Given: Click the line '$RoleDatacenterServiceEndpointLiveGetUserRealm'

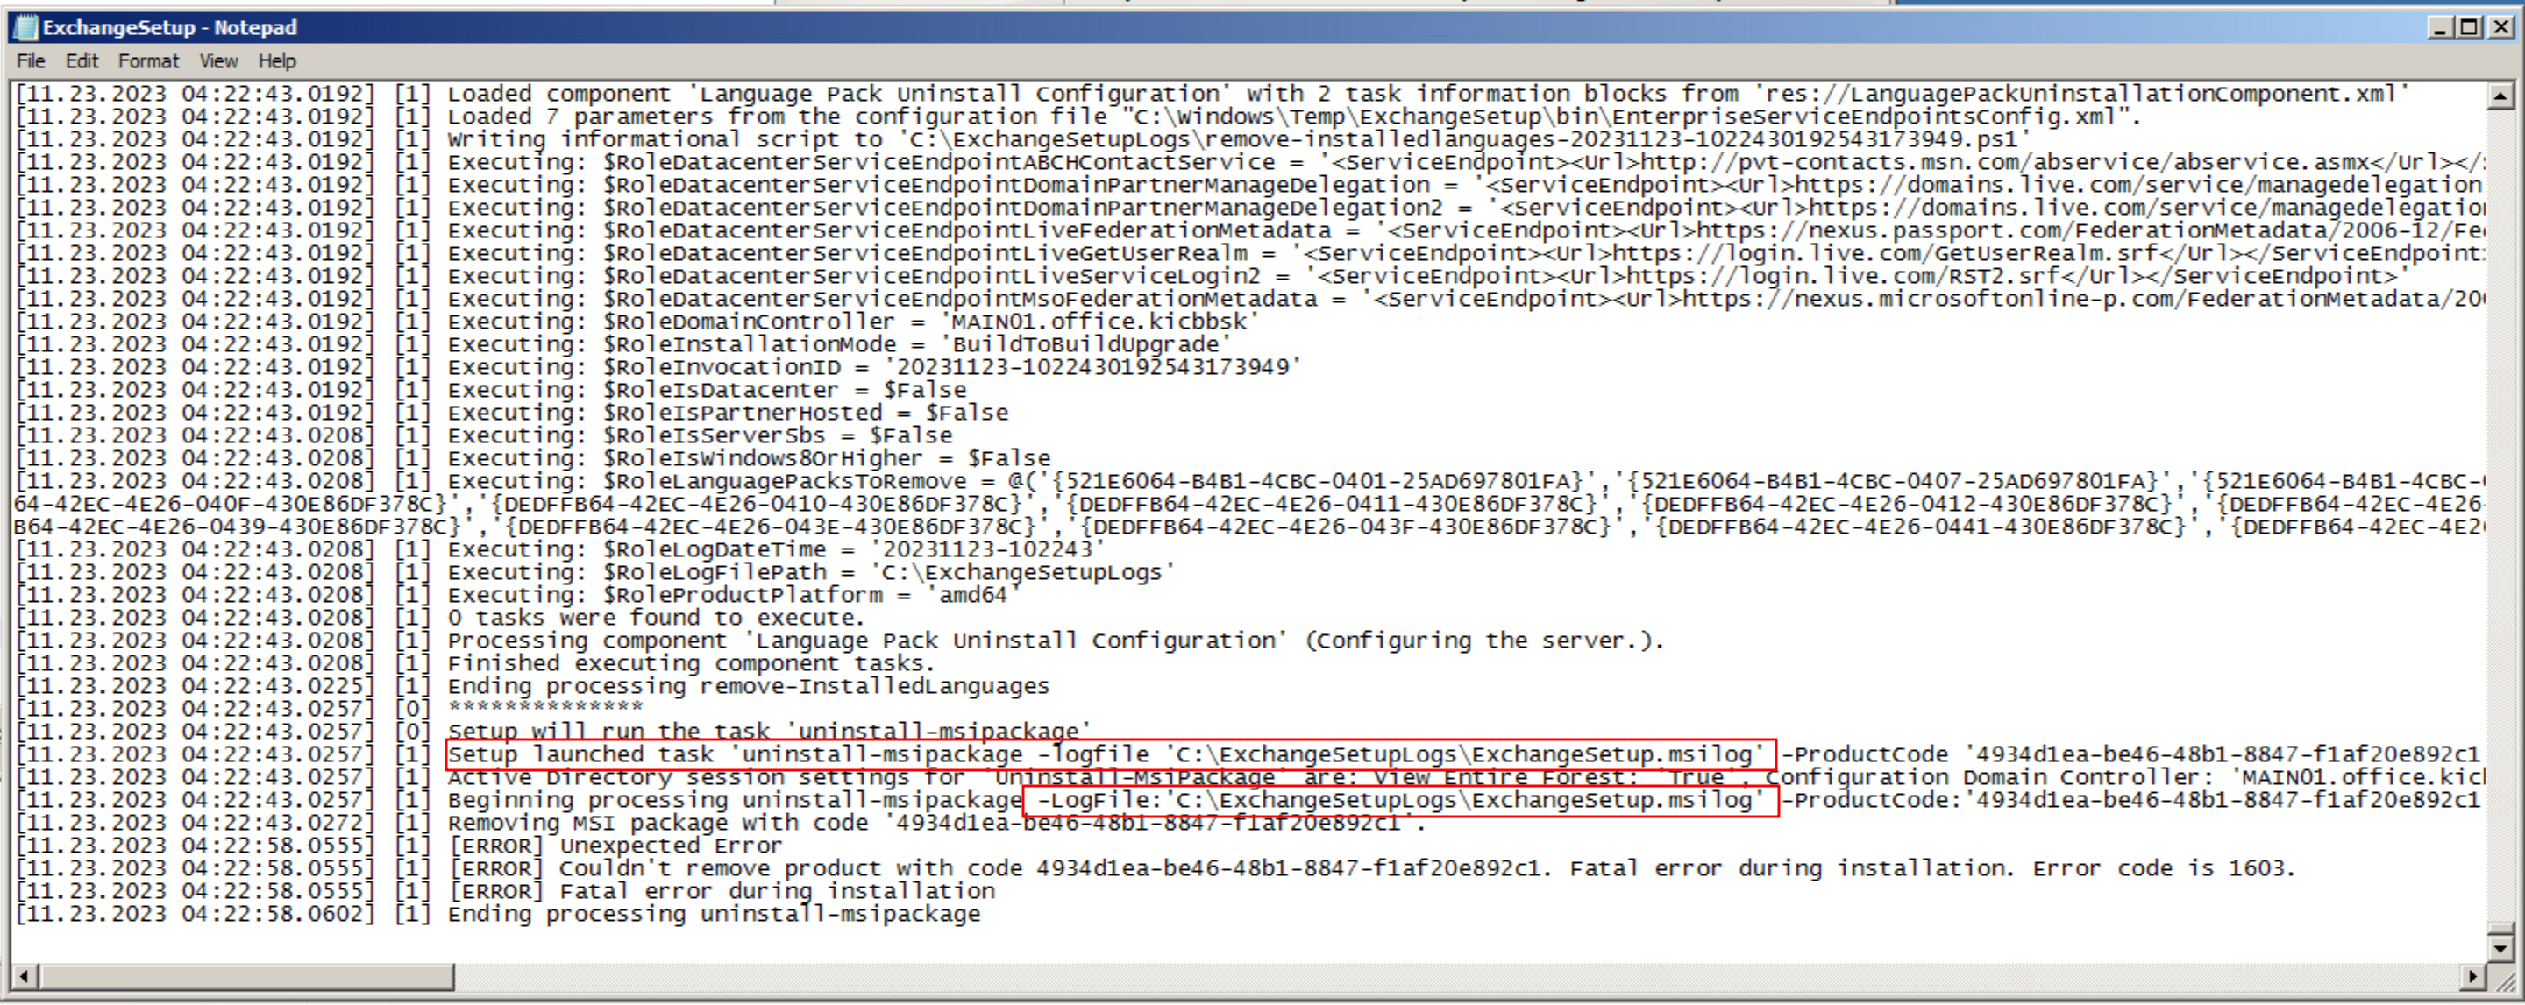Looking at the screenshot, I should click(1249, 252).
